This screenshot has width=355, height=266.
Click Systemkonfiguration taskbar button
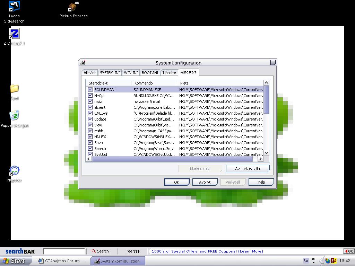click(118, 261)
